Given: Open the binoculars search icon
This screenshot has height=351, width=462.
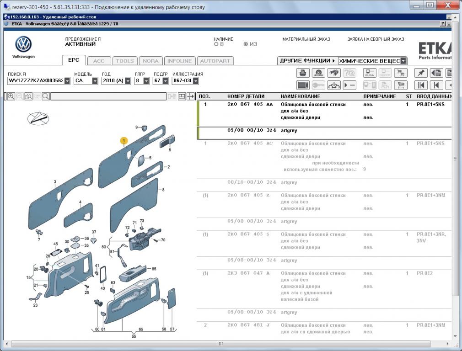Looking at the screenshot, I should [x=334, y=73].
